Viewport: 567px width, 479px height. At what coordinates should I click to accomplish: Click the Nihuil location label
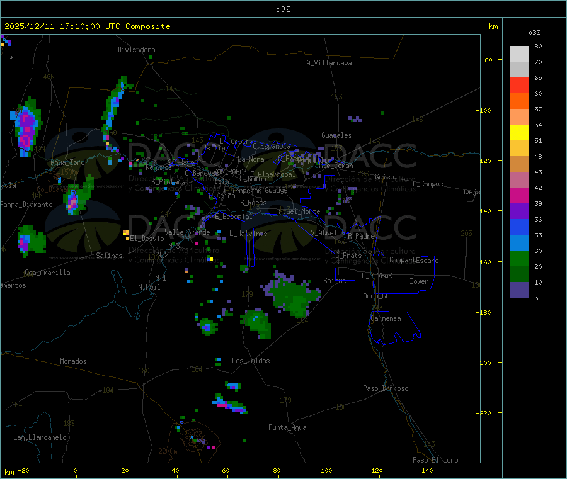click(x=149, y=287)
